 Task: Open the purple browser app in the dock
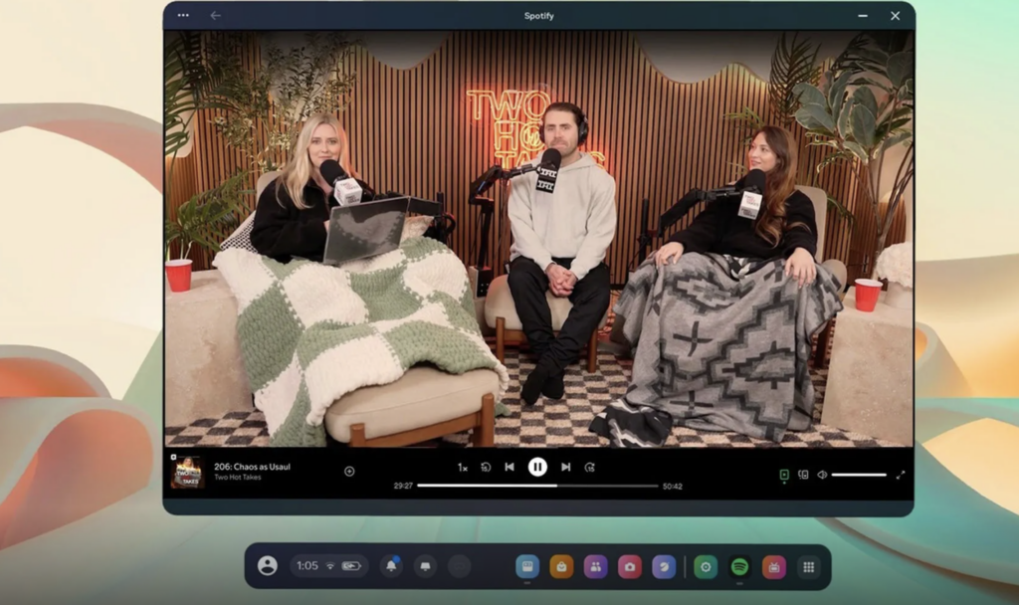[x=664, y=566]
